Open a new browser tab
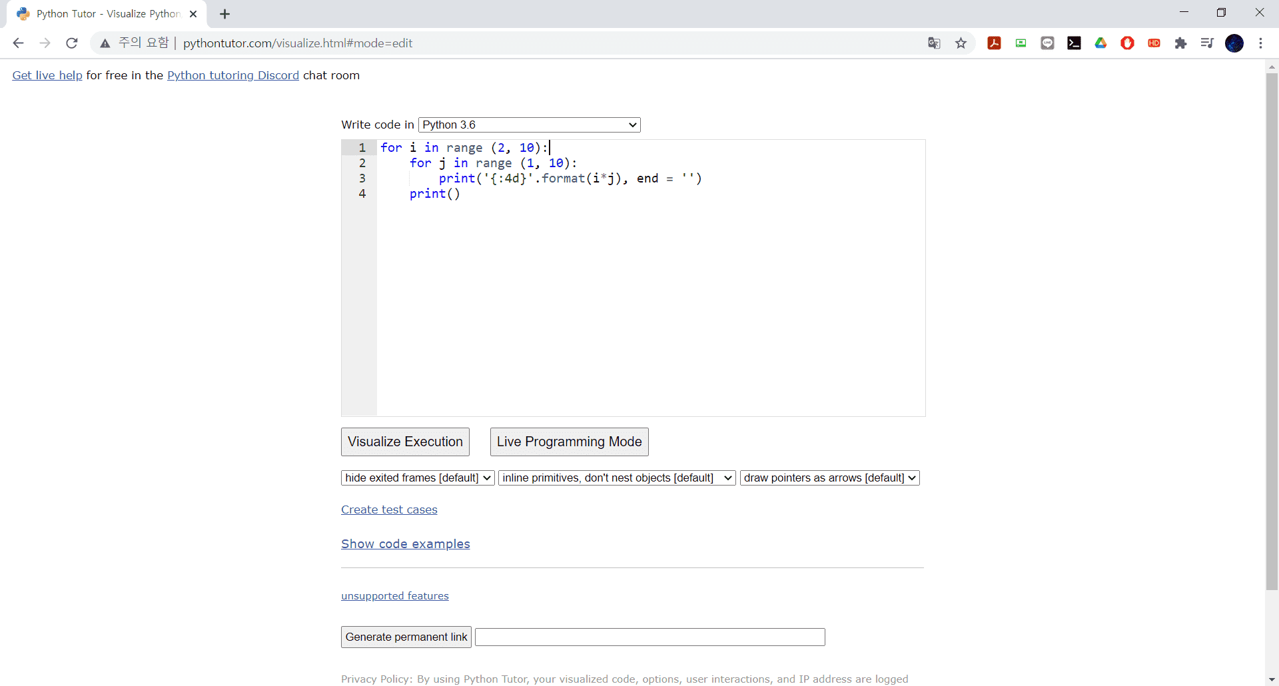 coord(224,14)
